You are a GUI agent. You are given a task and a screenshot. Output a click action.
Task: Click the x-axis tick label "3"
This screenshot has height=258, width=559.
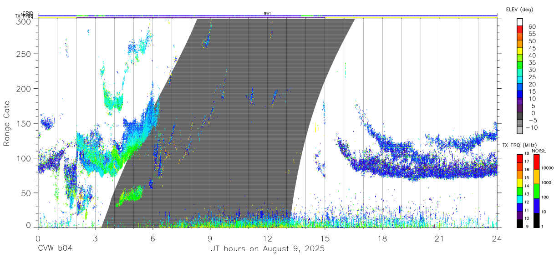96,238
